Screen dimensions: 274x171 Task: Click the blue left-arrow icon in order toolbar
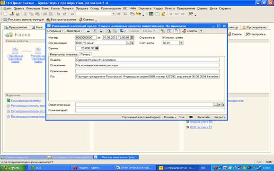[x=88, y=31]
